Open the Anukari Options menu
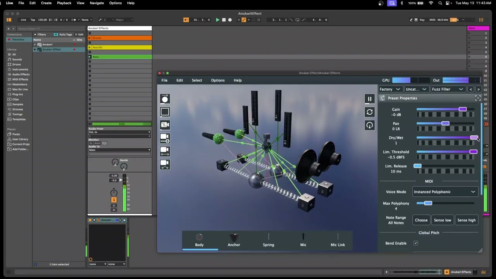The width and height of the screenshot is (496, 279). pyautogui.click(x=218, y=80)
